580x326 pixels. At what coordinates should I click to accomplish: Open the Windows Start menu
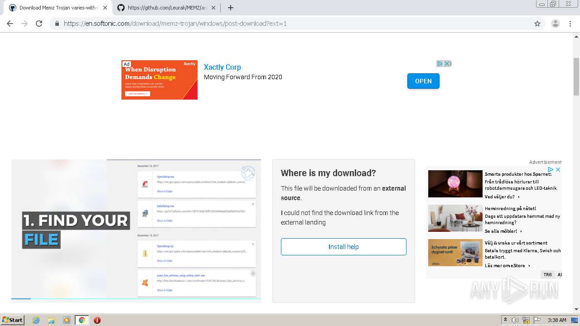[x=13, y=320]
